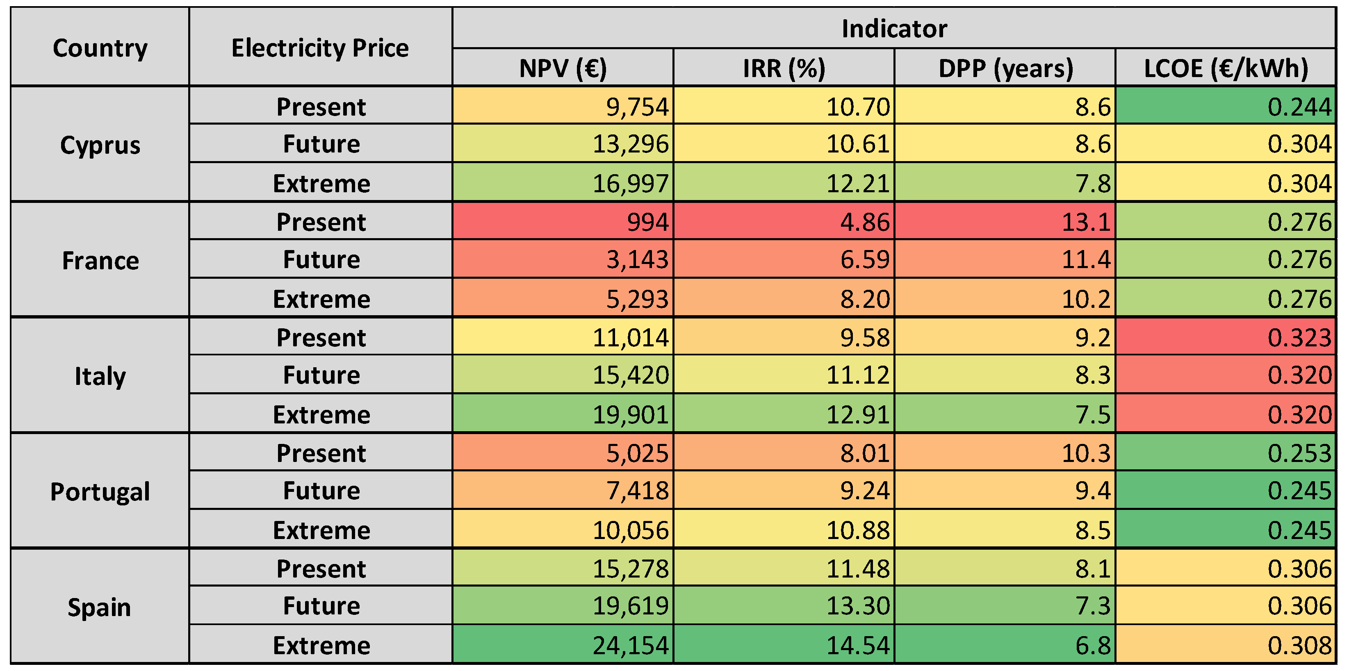Click the LCOE (€/kWh) column header
The image size is (1349, 671).
point(1226,68)
